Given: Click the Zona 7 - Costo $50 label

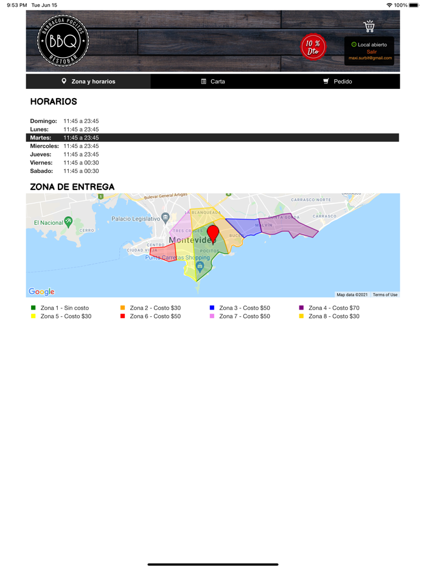Looking at the screenshot, I should (245, 316).
